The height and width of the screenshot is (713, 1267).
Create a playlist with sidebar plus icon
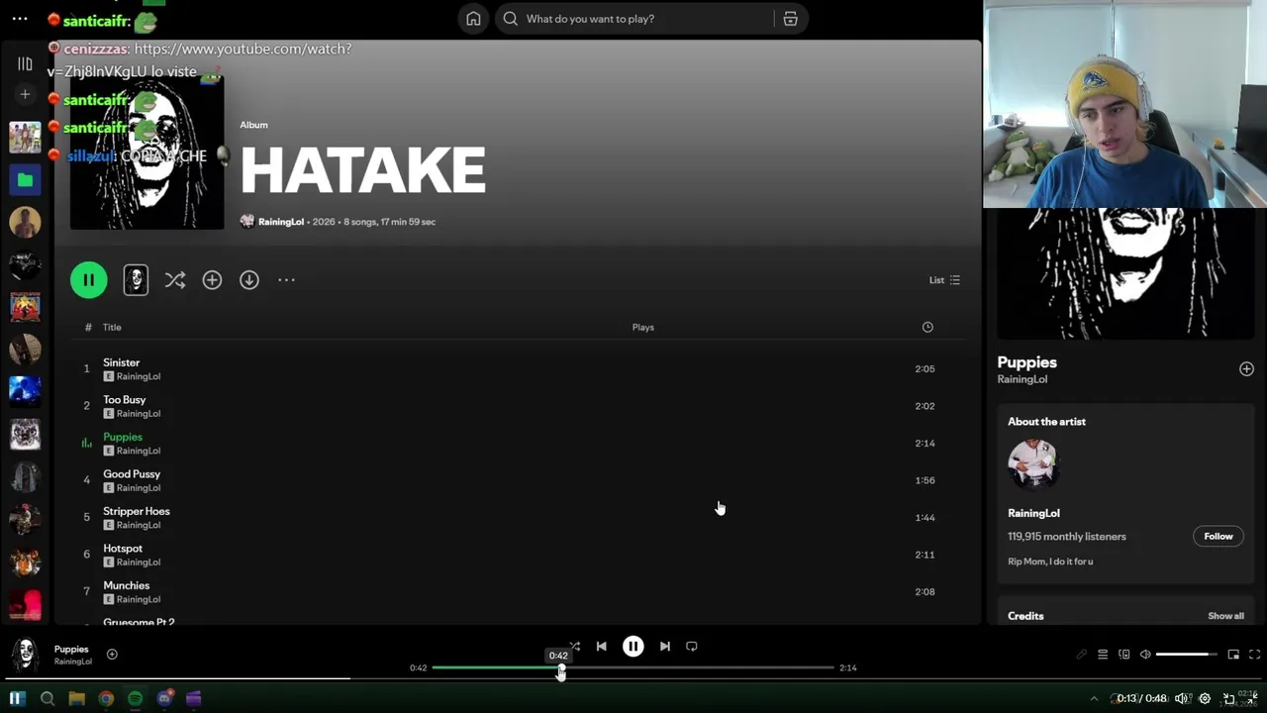tap(25, 94)
